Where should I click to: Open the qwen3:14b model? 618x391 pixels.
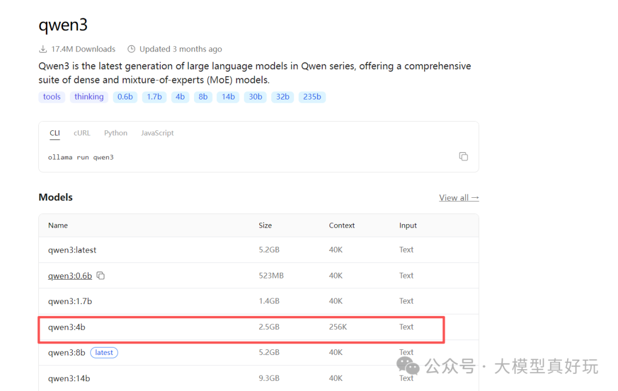click(x=69, y=378)
